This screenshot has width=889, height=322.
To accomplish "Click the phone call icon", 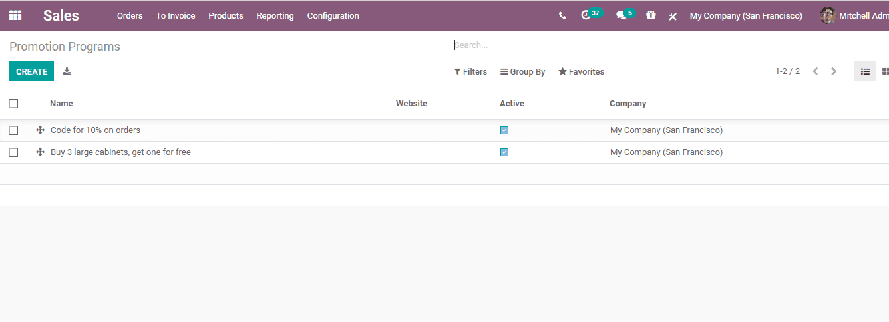I will tap(562, 15).
